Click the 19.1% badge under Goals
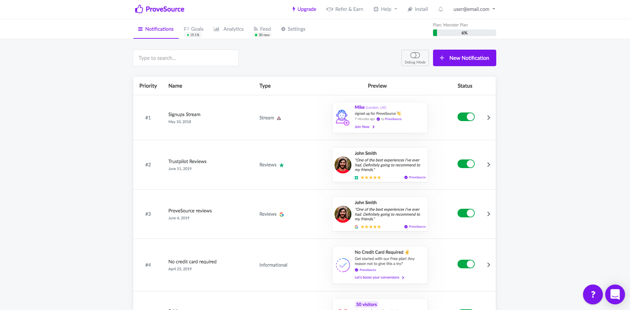630x310 pixels. coord(193,35)
